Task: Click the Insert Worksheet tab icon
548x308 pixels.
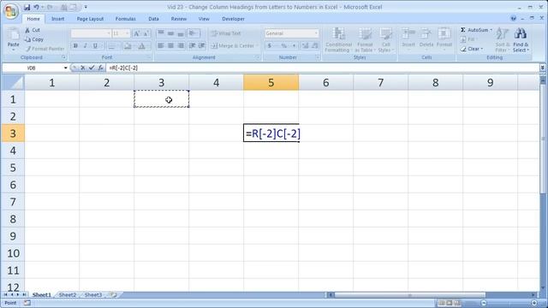Action: point(114,294)
